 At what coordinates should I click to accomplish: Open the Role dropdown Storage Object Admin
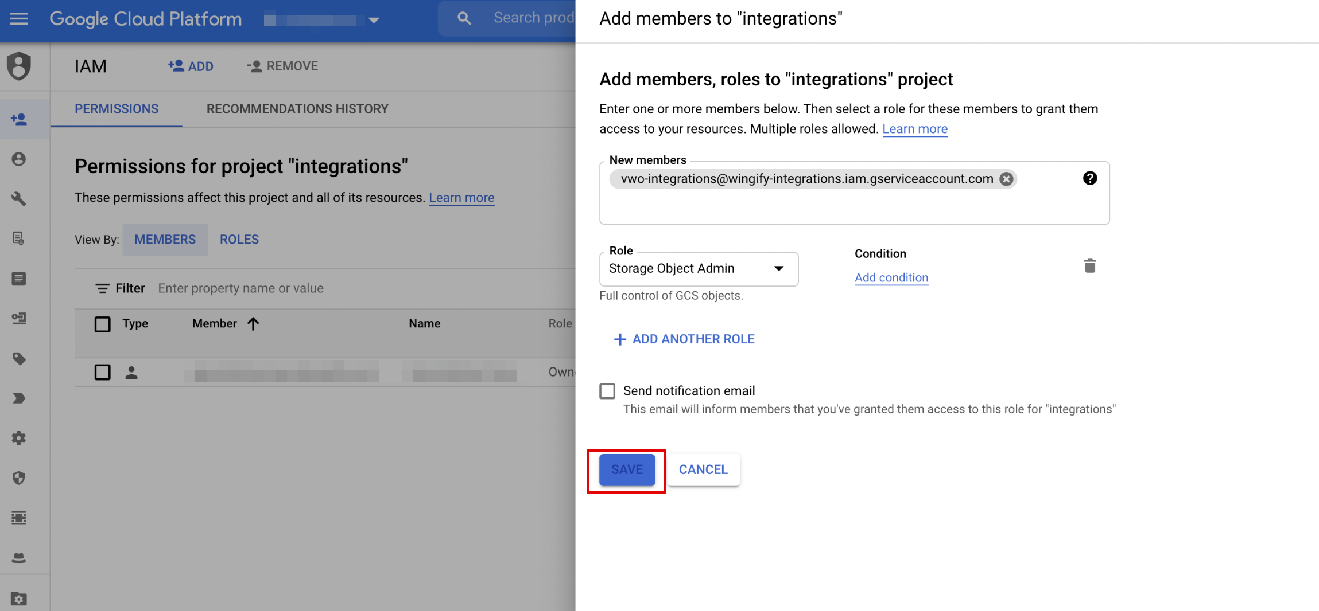click(x=699, y=269)
